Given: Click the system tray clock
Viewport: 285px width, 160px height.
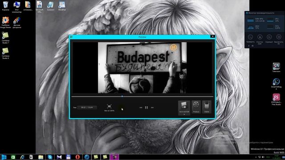Looking at the screenshot, I should point(277,157).
